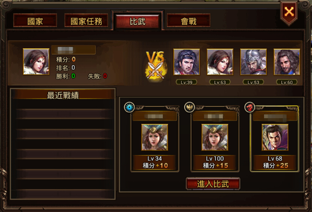Choose the Lv 34 opponent card
The image size is (312, 212).
(x=154, y=139)
